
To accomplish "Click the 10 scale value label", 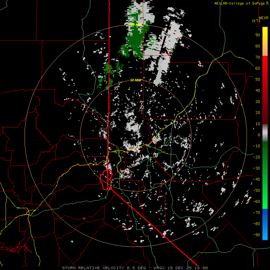I will click(x=258, y=124).
